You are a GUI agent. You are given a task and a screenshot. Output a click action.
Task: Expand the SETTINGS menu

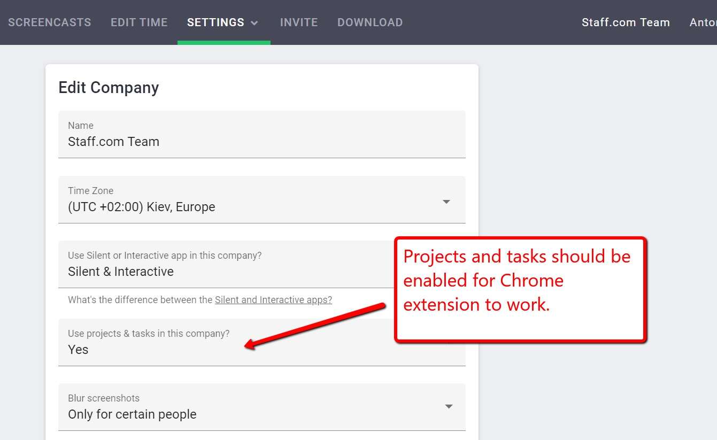(x=215, y=22)
